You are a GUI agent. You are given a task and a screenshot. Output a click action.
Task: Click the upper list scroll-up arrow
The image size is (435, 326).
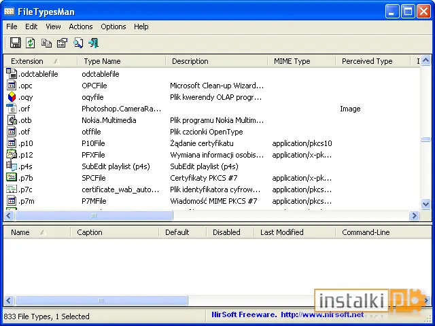[425, 60]
